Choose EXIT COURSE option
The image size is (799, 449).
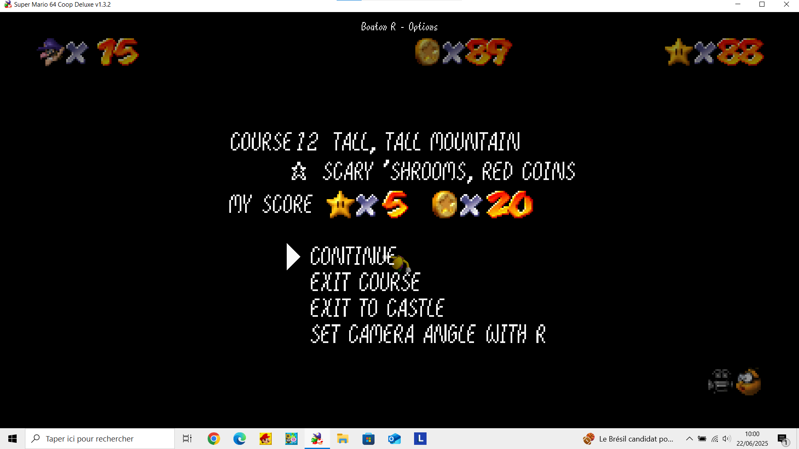pyautogui.click(x=365, y=282)
